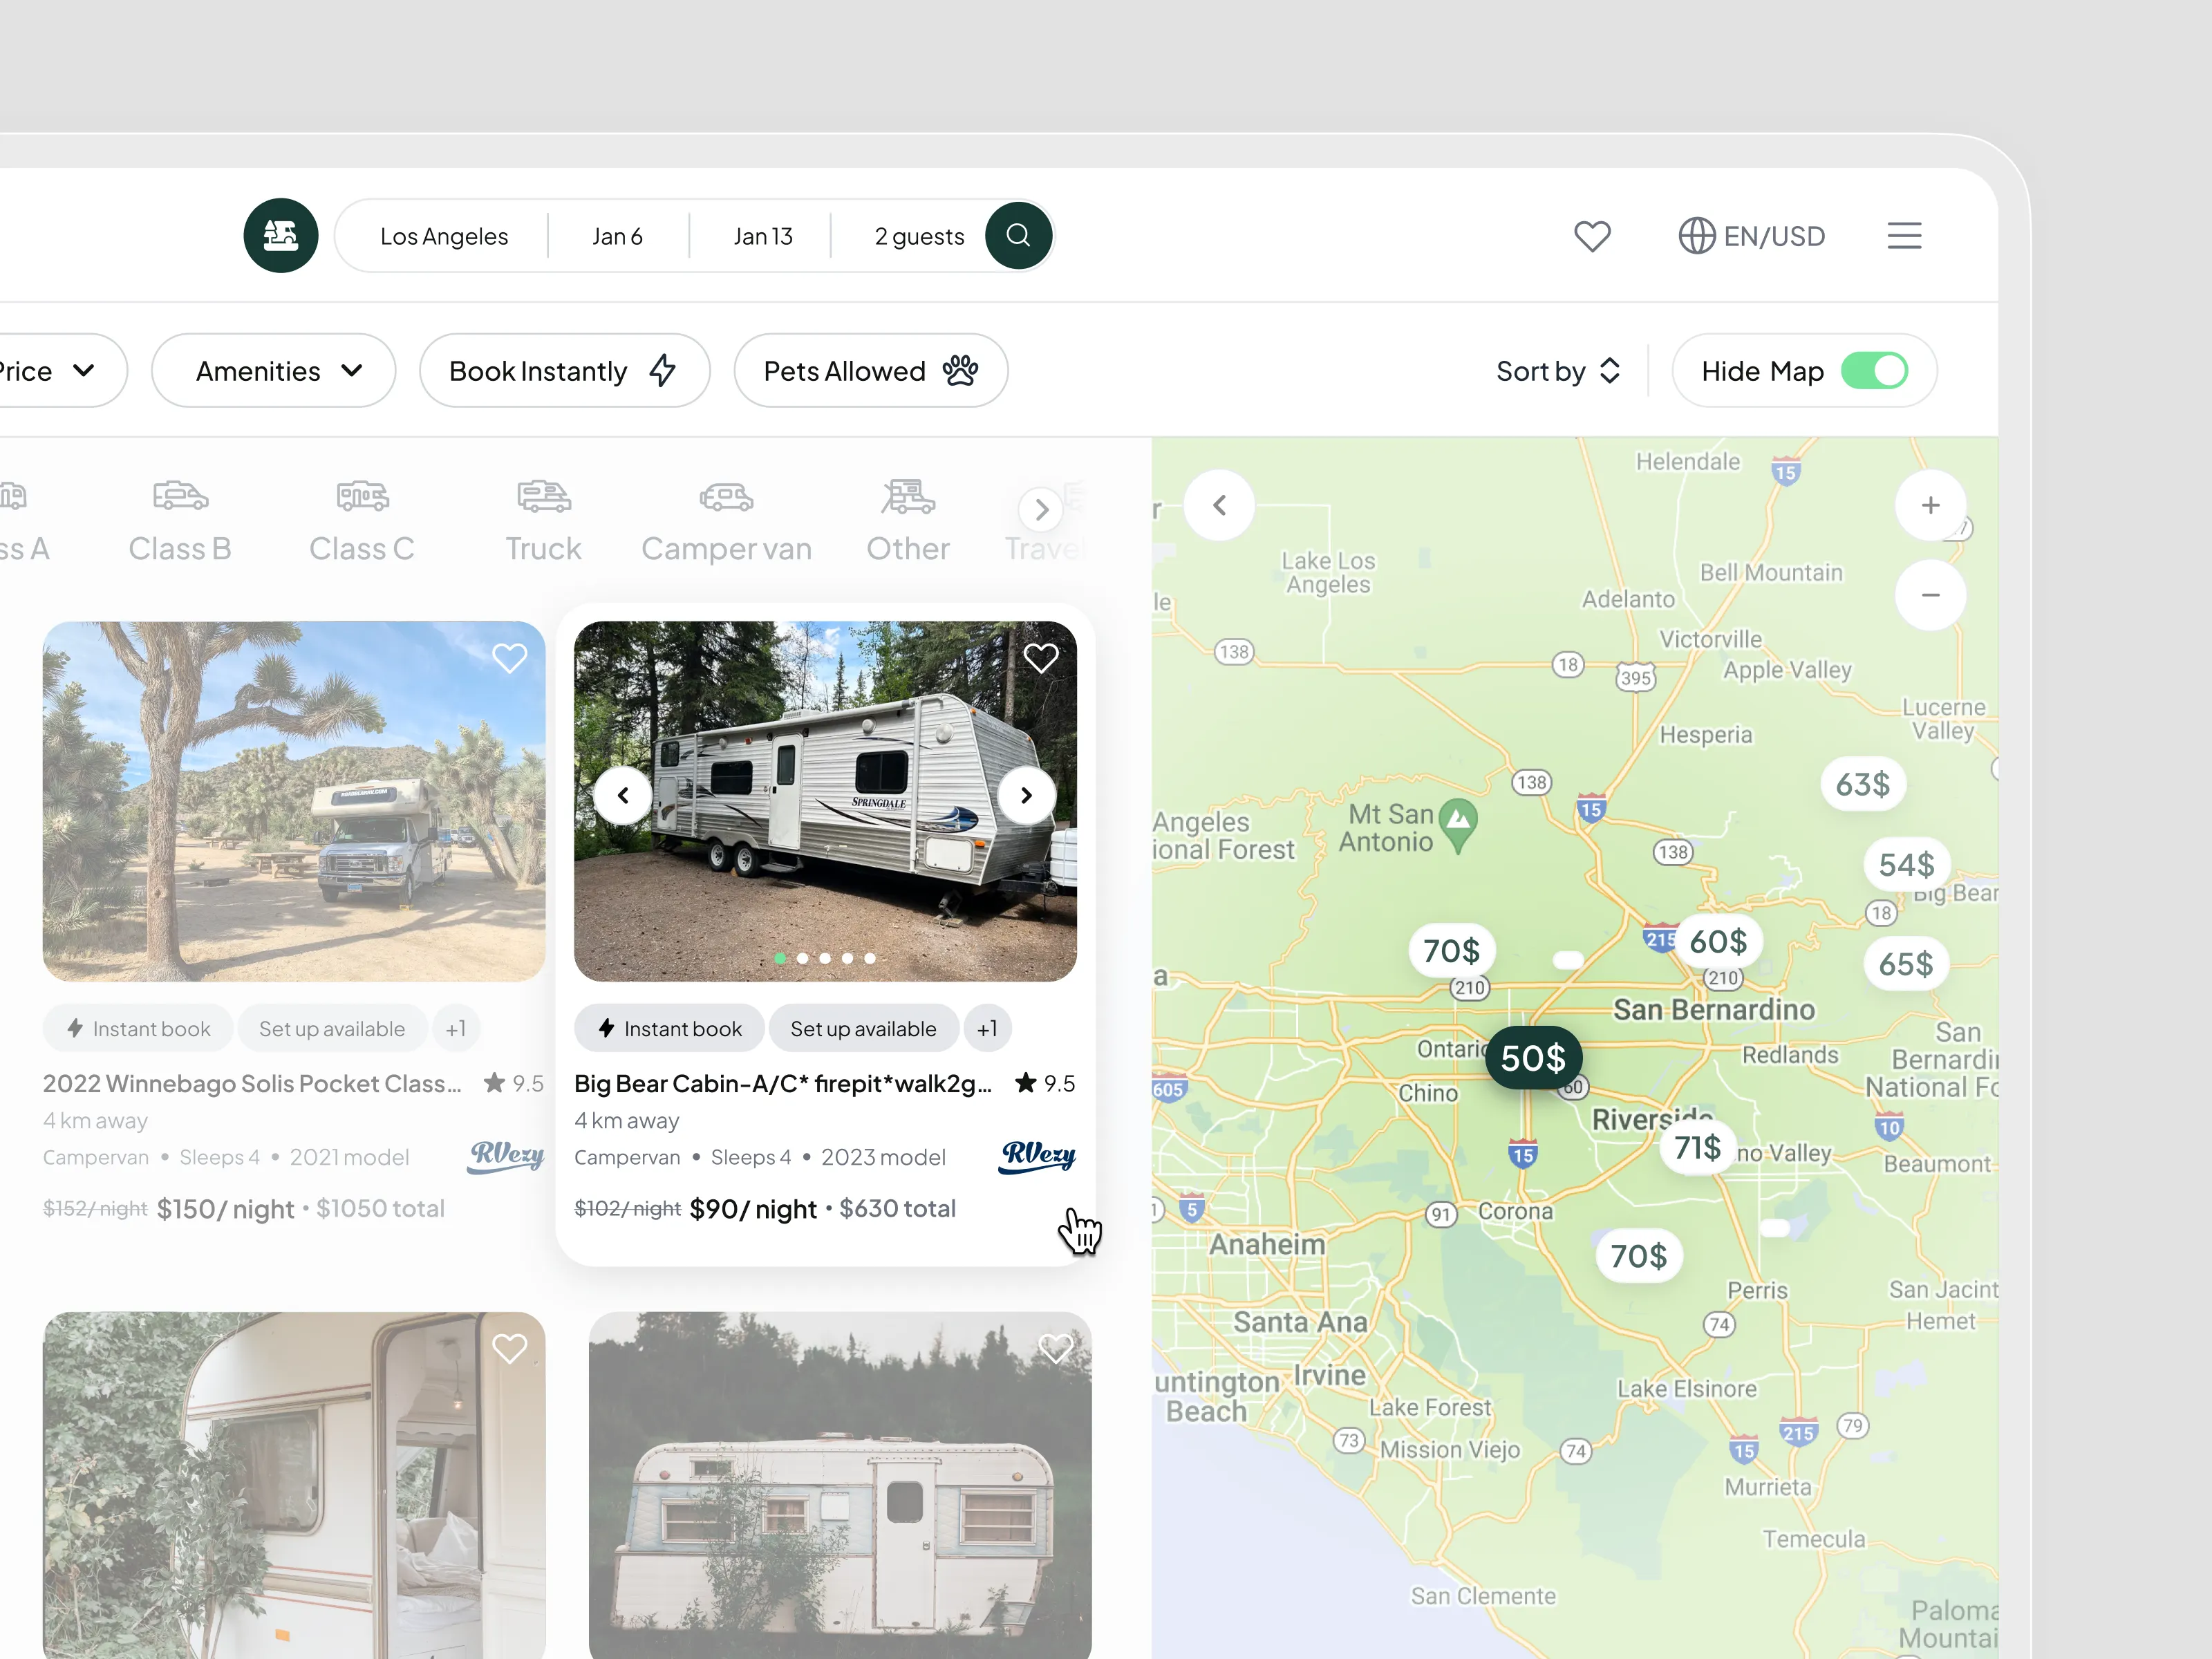Click the Big Bear Cabin listing title
Screen dimensions: 2212x1659
click(783, 1084)
